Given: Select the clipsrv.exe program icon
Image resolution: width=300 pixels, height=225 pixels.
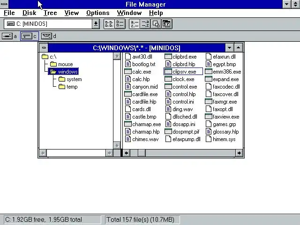Looking at the screenshot, I should (x=168, y=72).
